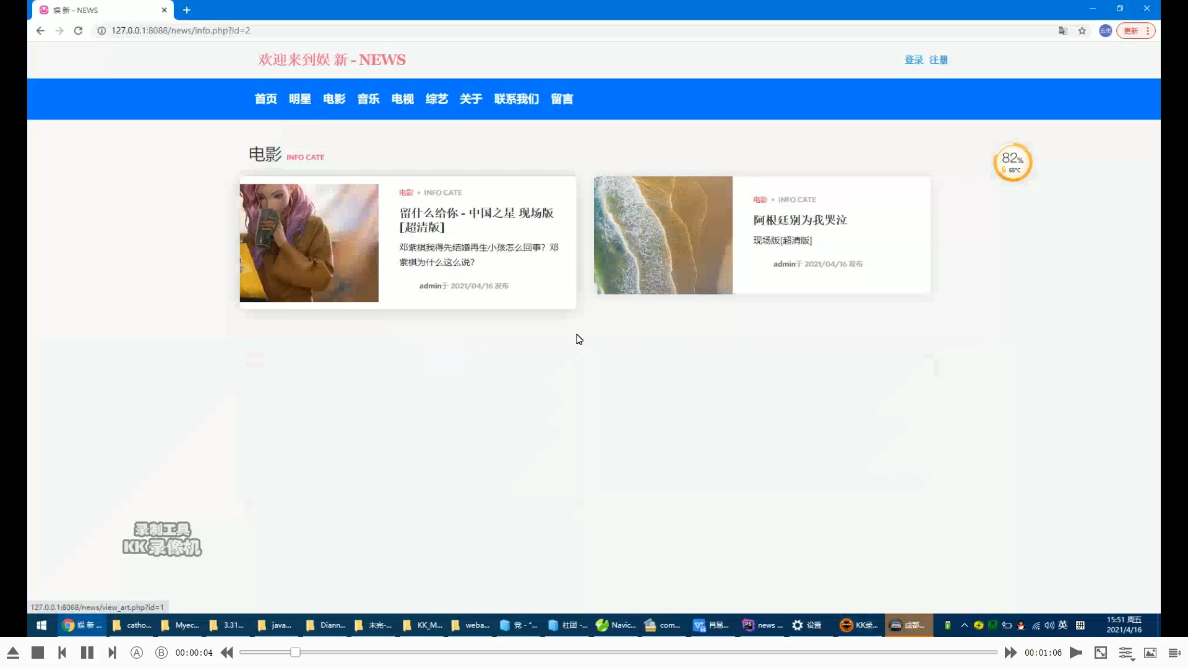
Task: Open article 阿根廷别为我哭泣 title link
Action: coord(800,220)
